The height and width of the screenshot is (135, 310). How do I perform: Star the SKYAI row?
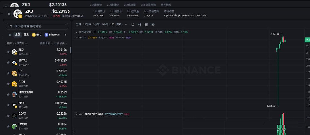[8, 62]
